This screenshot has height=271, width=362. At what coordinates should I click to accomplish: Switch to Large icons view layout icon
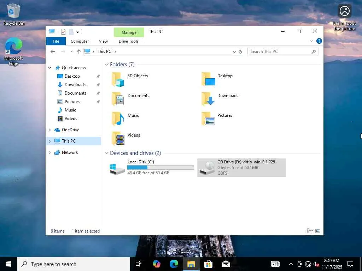coord(318,231)
